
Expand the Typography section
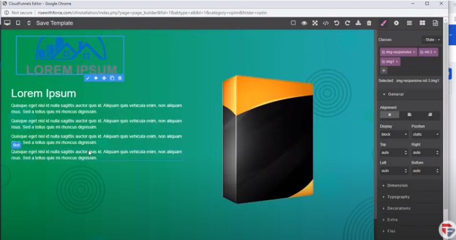[x=398, y=197]
